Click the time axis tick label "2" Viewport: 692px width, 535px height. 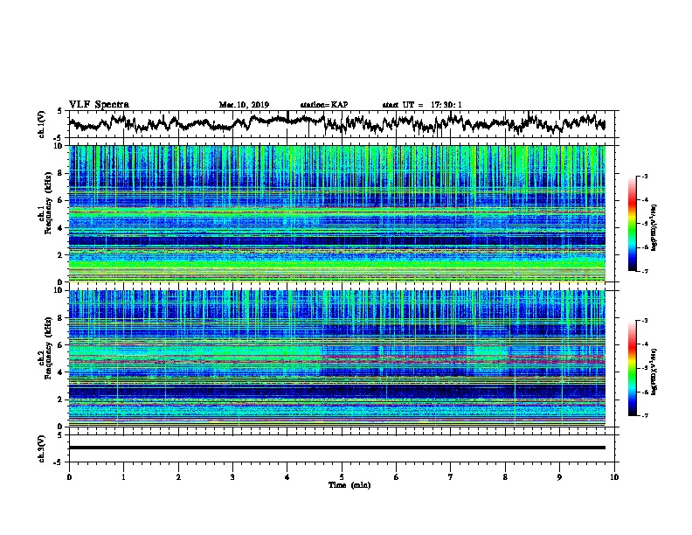pyautogui.click(x=178, y=477)
